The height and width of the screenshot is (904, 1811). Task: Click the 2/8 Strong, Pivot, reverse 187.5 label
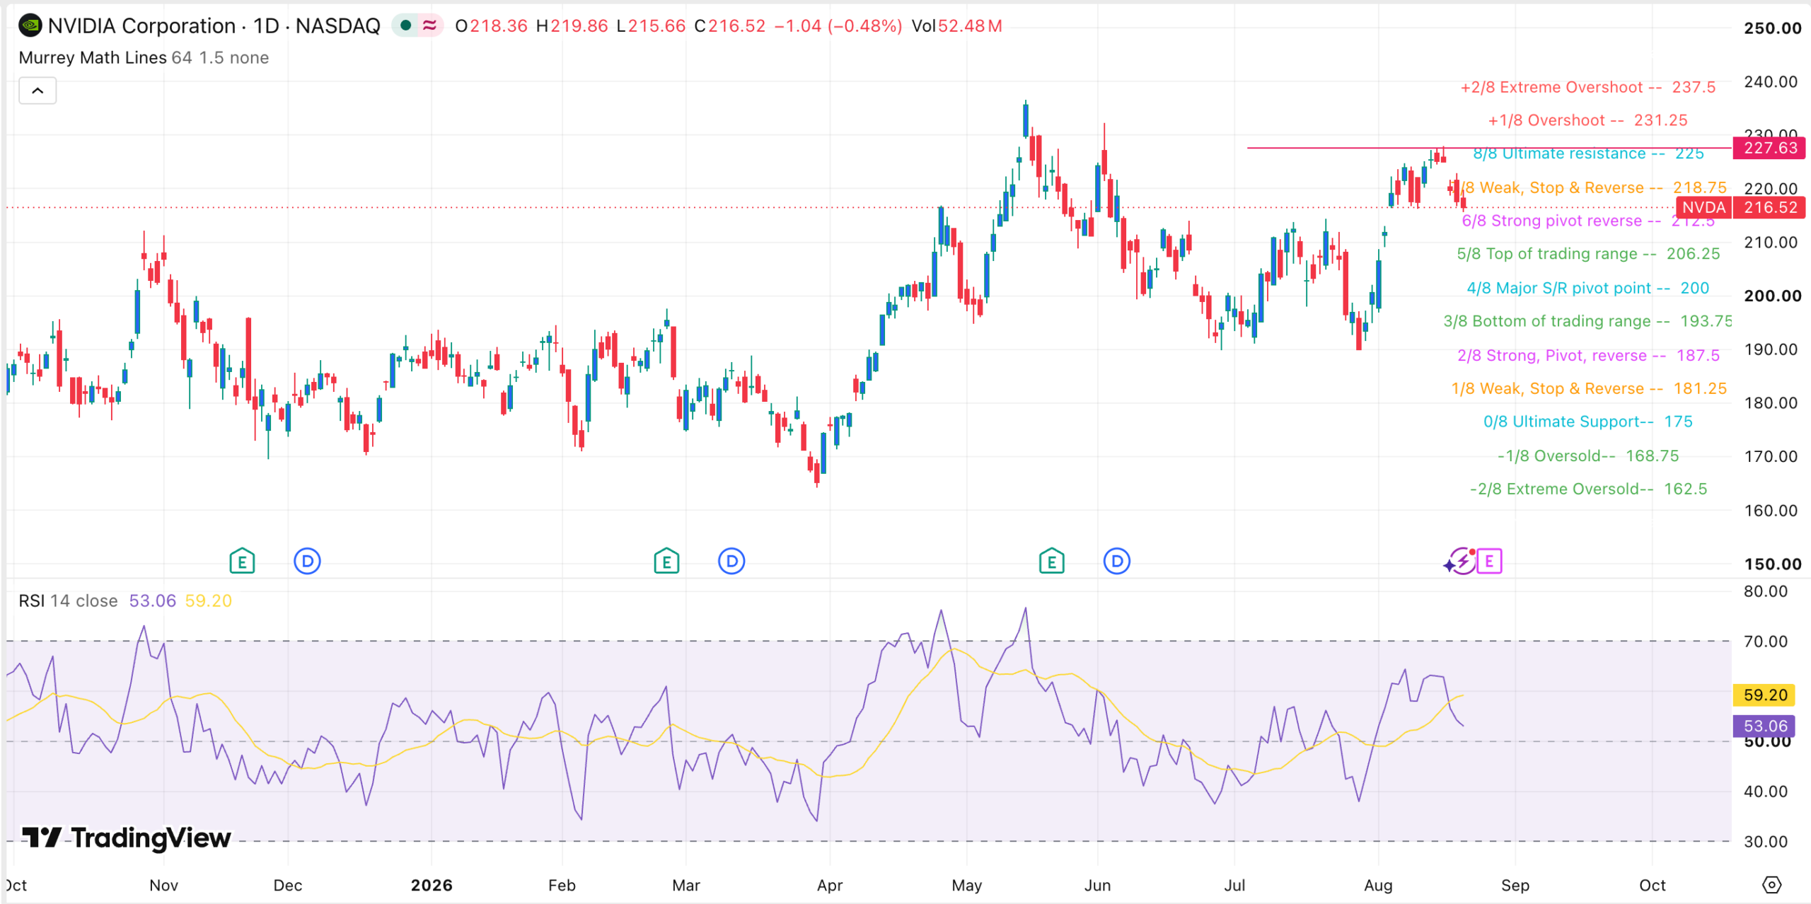pyautogui.click(x=1588, y=355)
